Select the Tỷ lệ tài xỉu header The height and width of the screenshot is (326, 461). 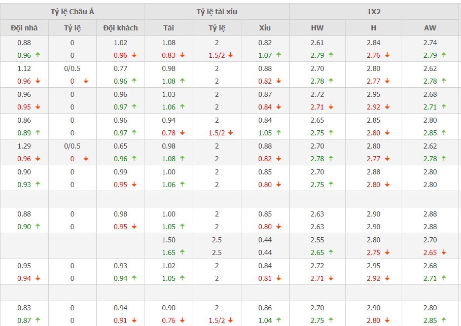(x=217, y=12)
